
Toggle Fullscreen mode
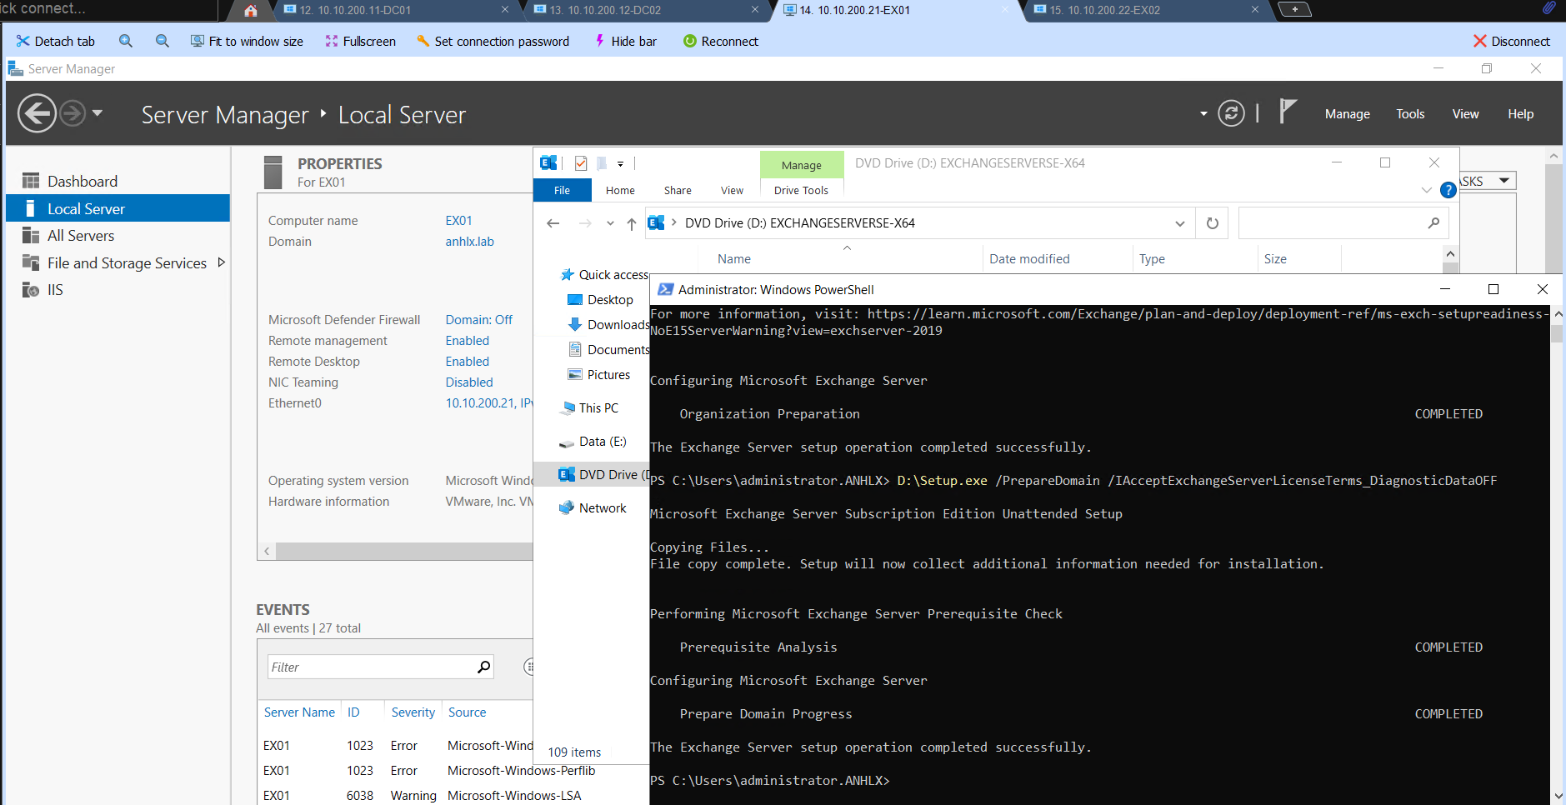pos(360,41)
